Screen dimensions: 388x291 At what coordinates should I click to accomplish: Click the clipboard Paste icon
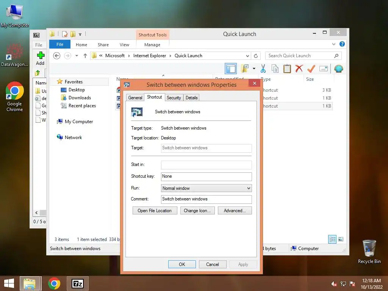[287, 69]
